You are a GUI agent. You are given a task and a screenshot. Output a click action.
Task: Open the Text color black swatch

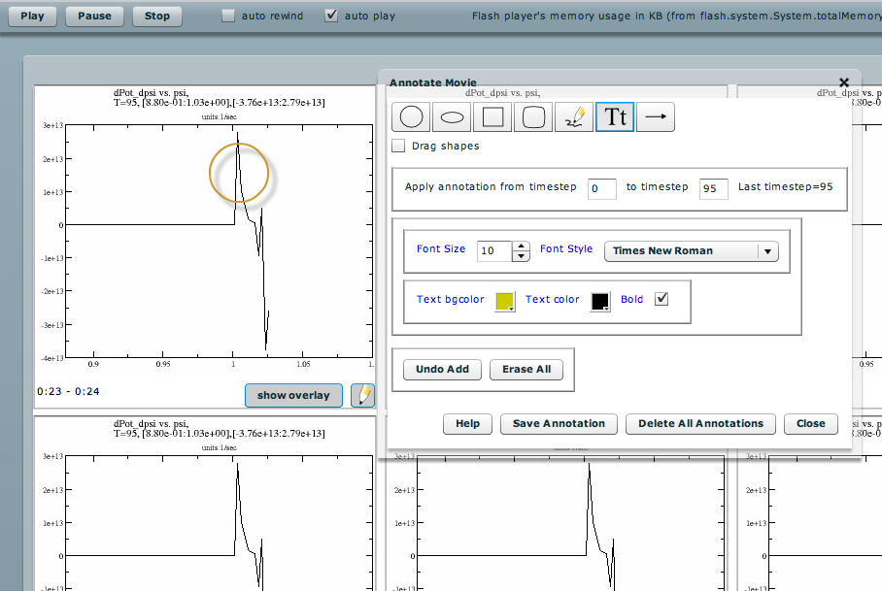coord(600,302)
